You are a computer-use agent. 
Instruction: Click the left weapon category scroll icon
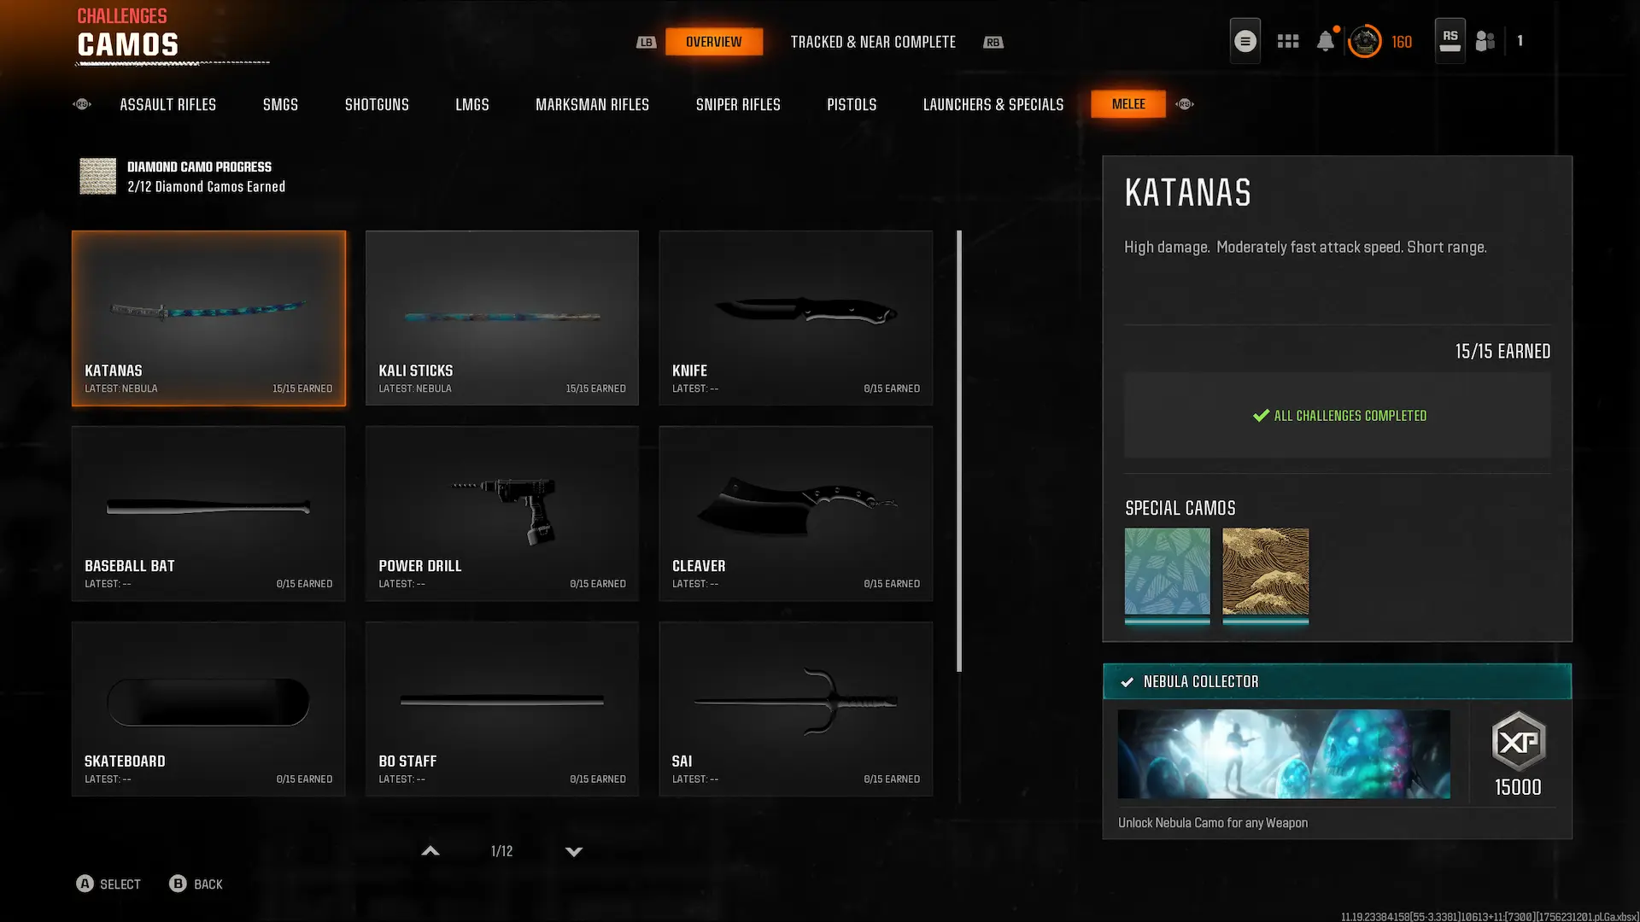82,104
